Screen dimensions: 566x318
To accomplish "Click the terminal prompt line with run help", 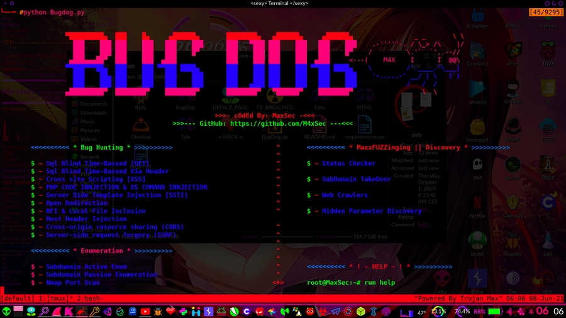I will coord(351,283).
